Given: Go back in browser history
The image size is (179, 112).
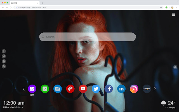Looking at the screenshot, I should point(3,8).
